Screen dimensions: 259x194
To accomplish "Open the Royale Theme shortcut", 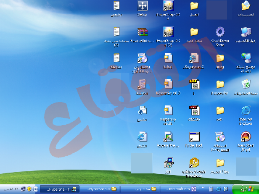I will (168, 137).
